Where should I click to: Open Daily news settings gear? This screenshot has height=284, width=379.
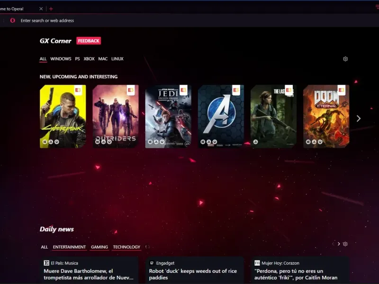click(345, 244)
